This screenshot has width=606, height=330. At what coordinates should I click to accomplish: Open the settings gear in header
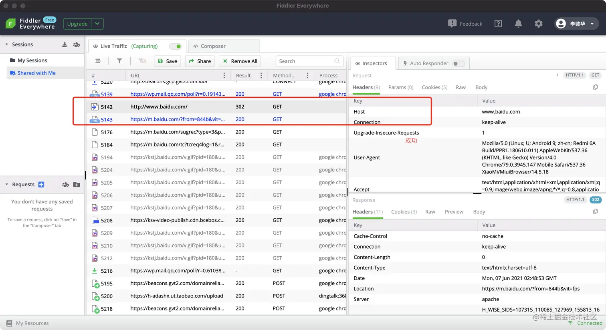point(539,24)
